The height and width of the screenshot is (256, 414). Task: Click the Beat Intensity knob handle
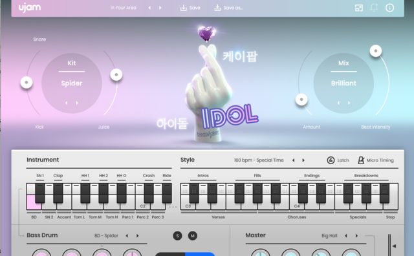pos(375,50)
